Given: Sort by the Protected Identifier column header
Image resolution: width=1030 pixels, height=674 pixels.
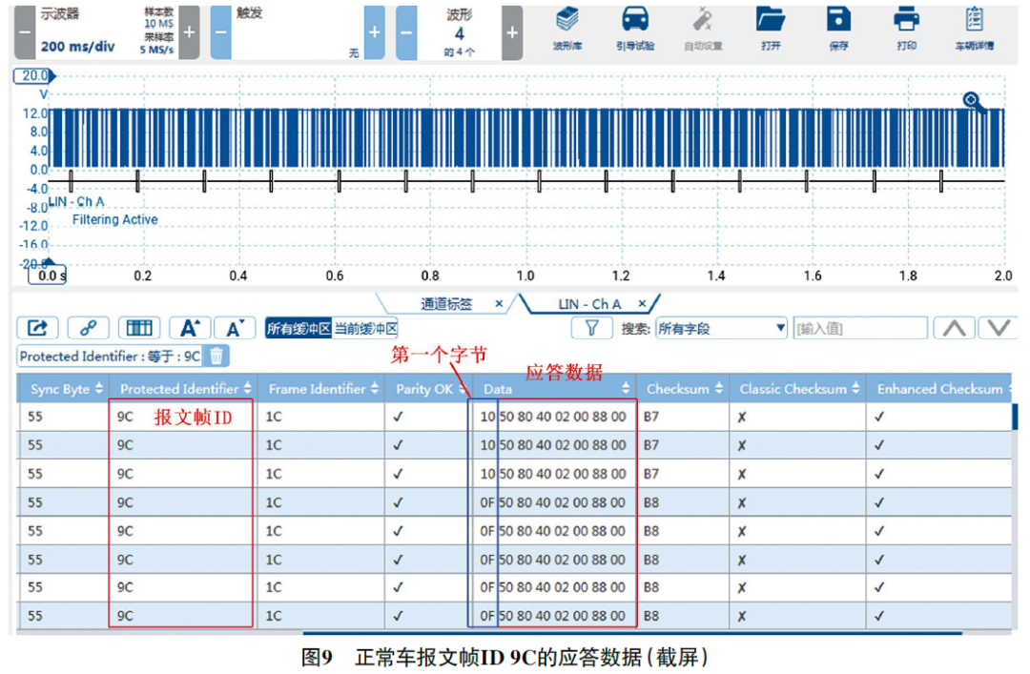Looking at the screenshot, I should click(x=183, y=389).
